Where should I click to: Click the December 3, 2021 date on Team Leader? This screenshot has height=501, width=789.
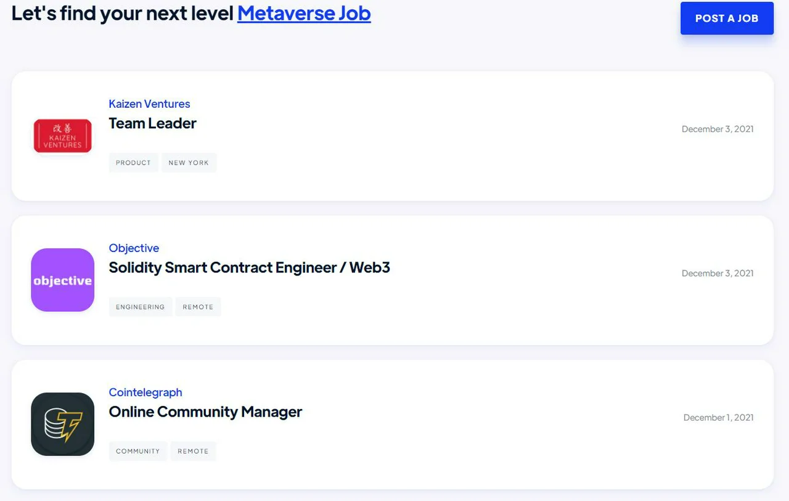[x=717, y=129]
